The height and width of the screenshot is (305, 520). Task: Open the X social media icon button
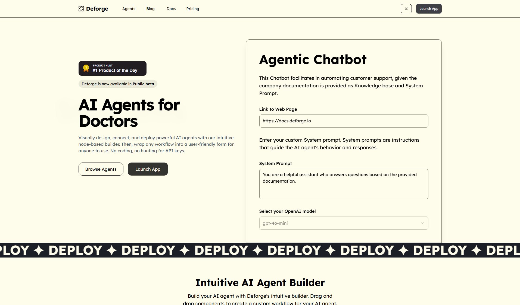point(406,9)
